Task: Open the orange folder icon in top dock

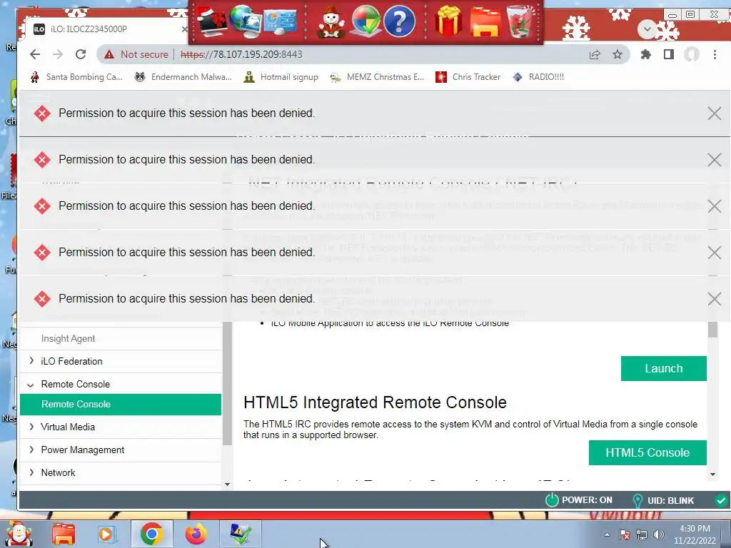Action: pos(485,21)
